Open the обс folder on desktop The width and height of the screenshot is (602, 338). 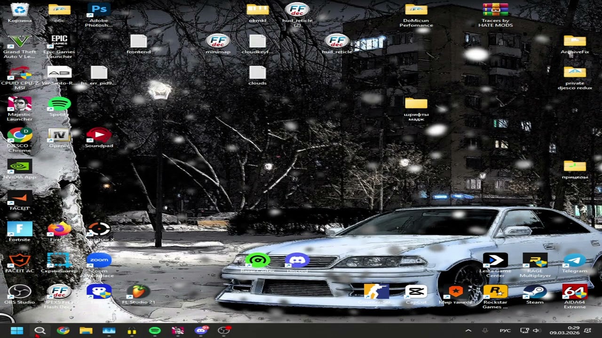pos(59,13)
